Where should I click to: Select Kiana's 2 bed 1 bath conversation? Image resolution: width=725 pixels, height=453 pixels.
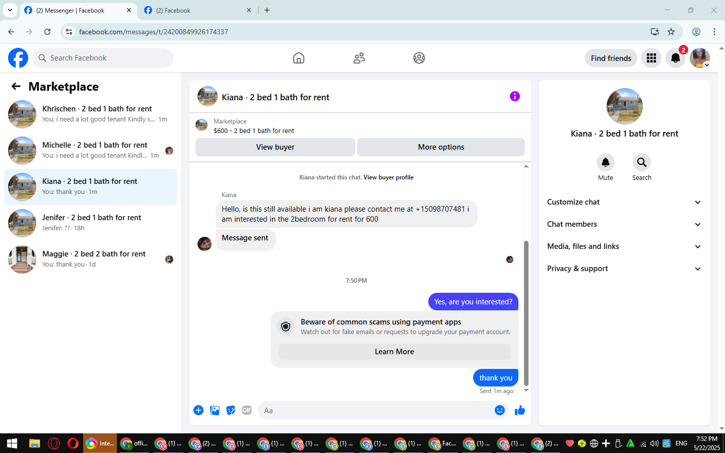click(x=91, y=187)
